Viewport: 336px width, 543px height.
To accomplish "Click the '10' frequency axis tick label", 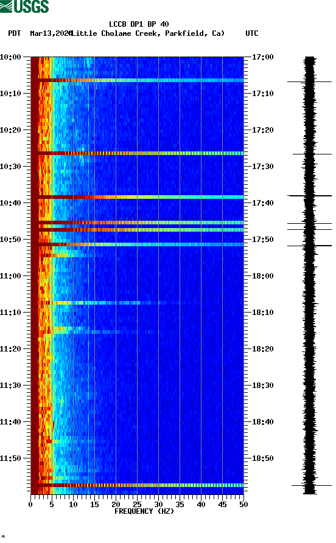I will (73, 505).
